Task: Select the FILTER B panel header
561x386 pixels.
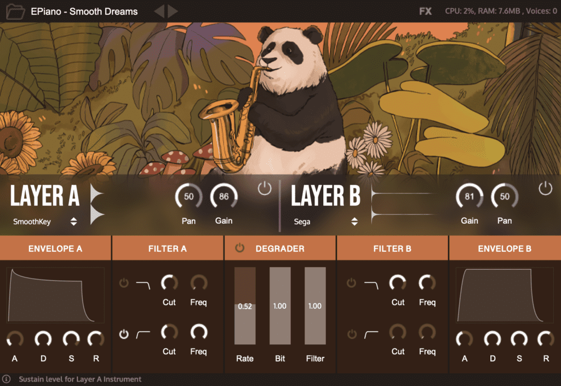Action: pyautogui.click(x=392, y=248)
